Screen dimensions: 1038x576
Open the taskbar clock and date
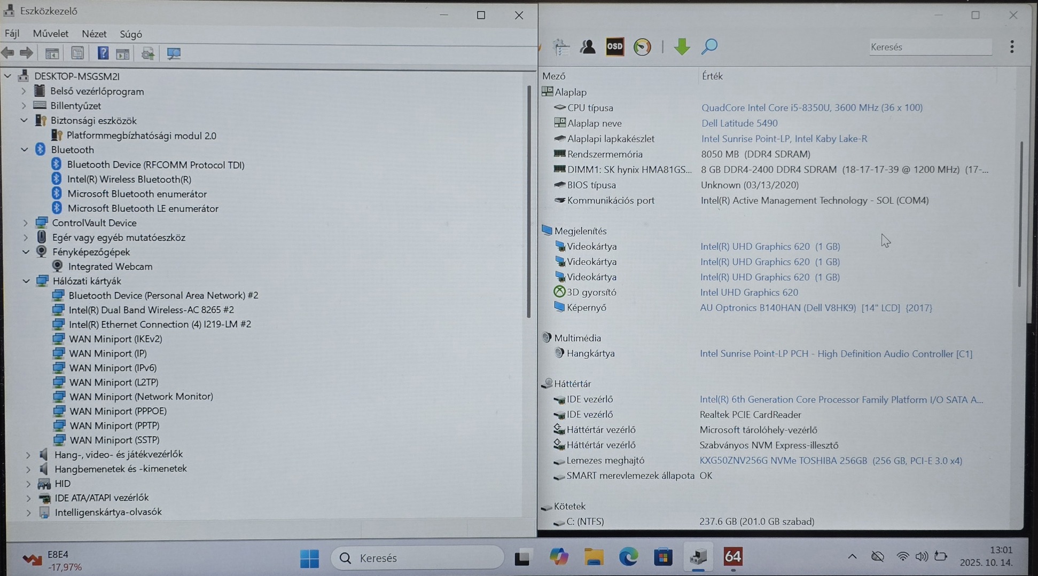tap(986, 556)
